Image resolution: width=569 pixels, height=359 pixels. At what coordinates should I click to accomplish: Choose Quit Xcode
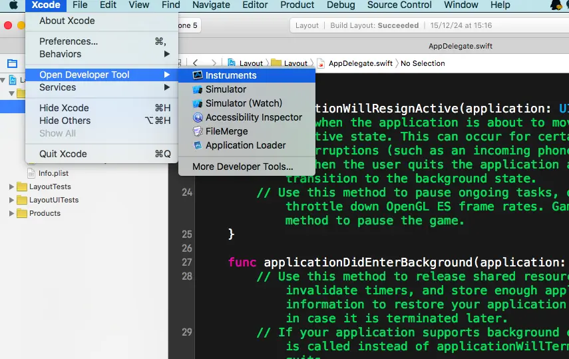[102, 154]
